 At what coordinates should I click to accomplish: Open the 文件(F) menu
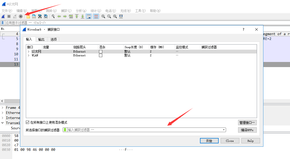[7, 11]
